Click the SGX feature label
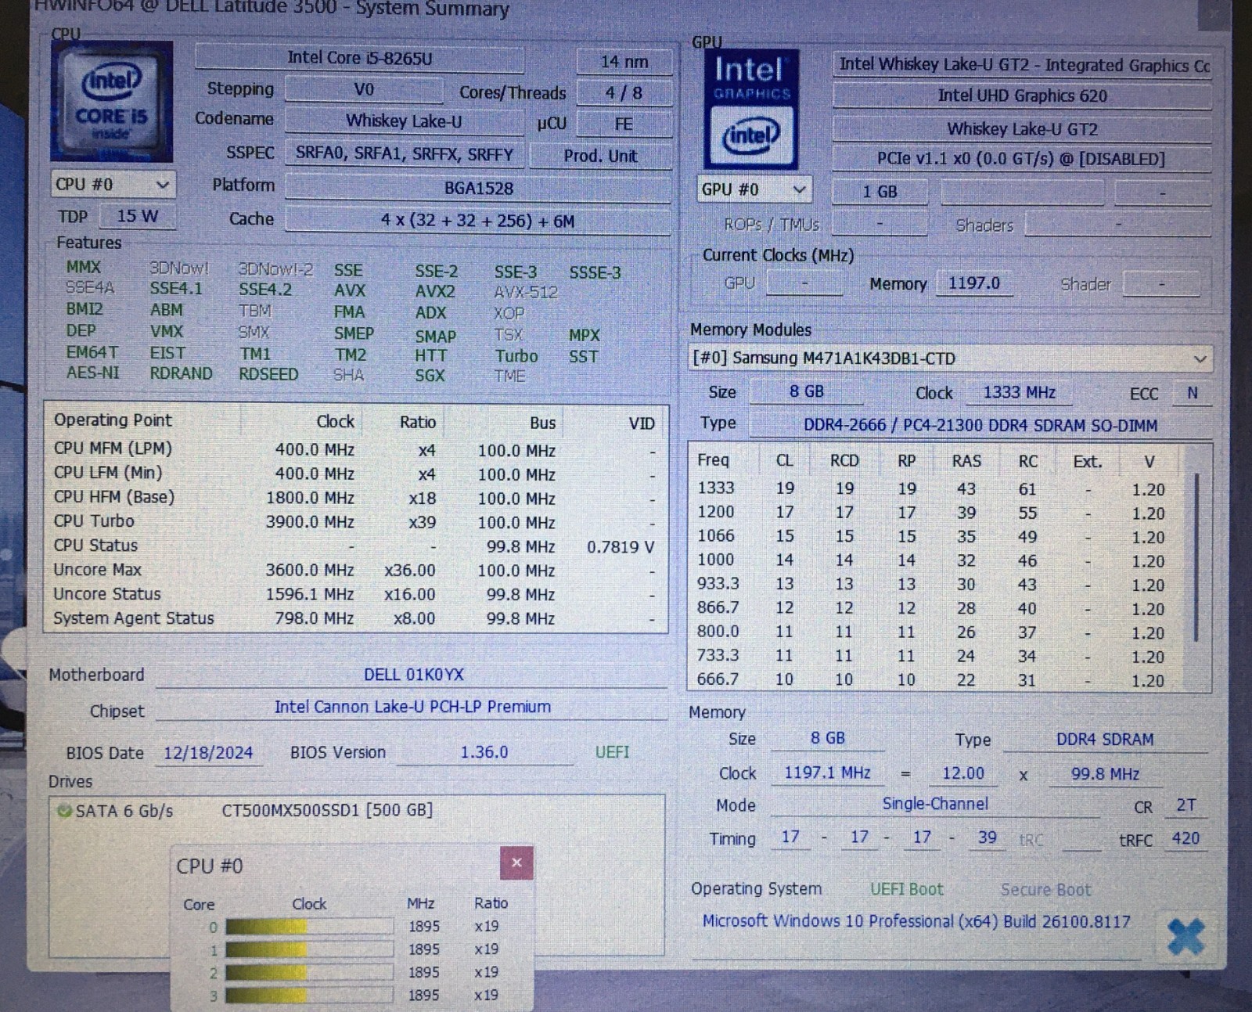This screenshot has width=1252, height=1012. click(430, 376)
